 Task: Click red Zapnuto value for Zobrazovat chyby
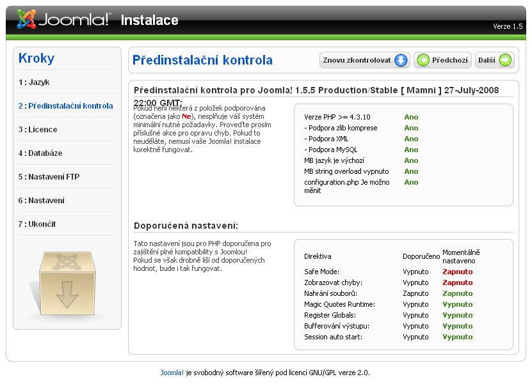coord(457,282)
